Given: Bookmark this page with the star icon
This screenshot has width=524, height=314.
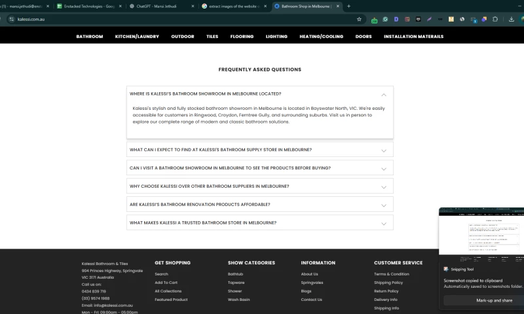Looking at the screenshot, I should (x=359, y=19).
